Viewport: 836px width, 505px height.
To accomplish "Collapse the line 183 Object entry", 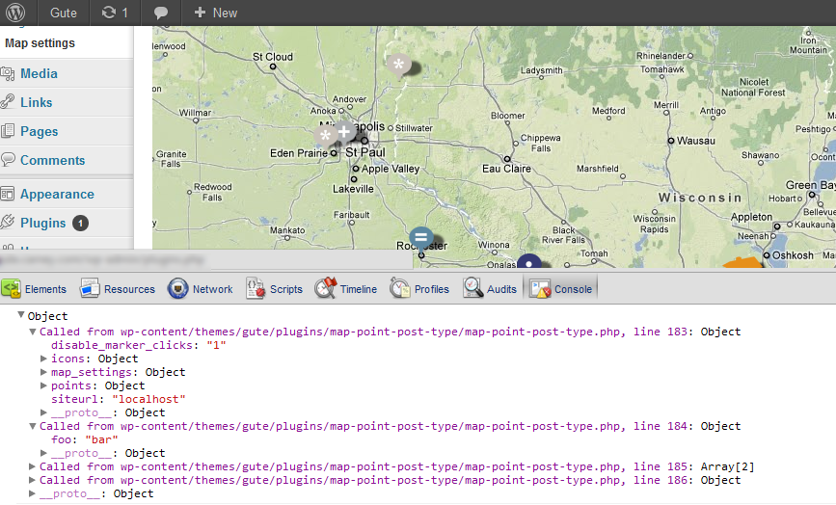I will (x=33, y=332).
